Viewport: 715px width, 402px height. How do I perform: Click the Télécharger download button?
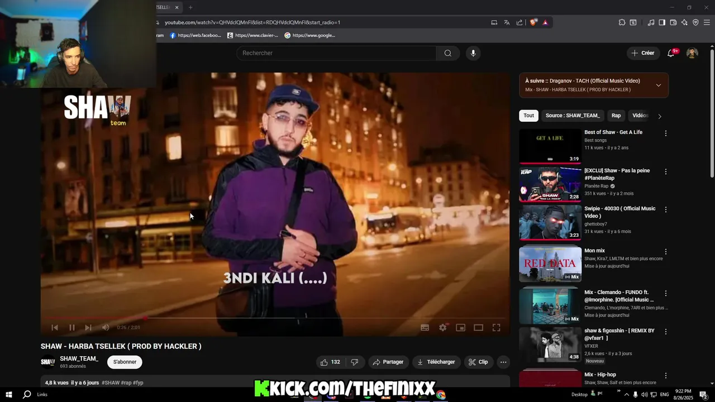(x=436, y=362)
